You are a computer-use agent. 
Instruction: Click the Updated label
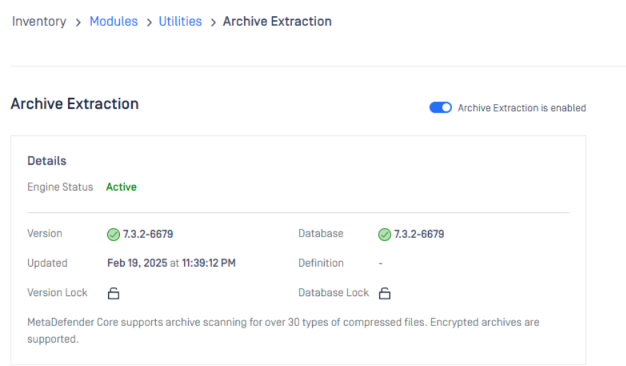[x=47, y=263]
